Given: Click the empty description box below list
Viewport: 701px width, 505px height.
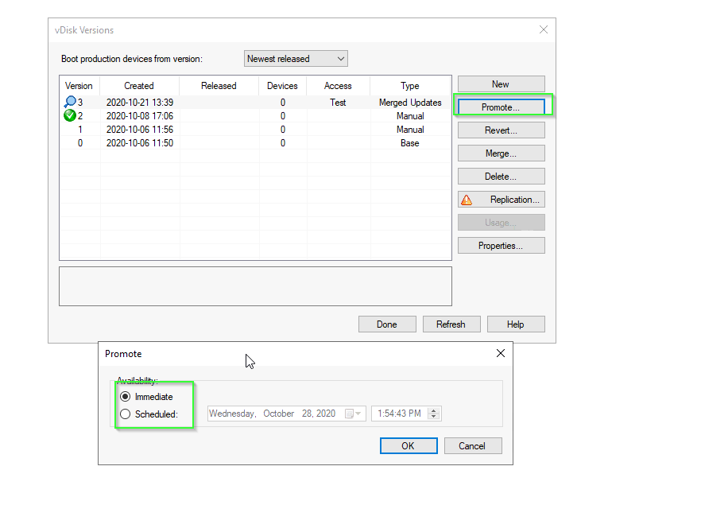Looking at the screenshot, I should [255, 286].
